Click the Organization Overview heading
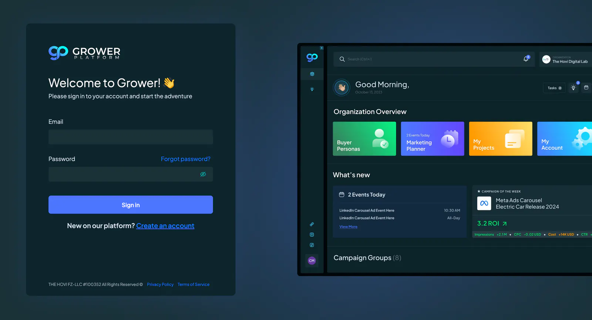 tap(370, 112)
